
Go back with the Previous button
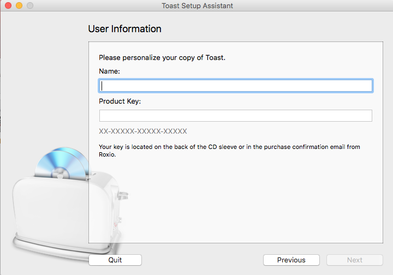tap(291, 260)
